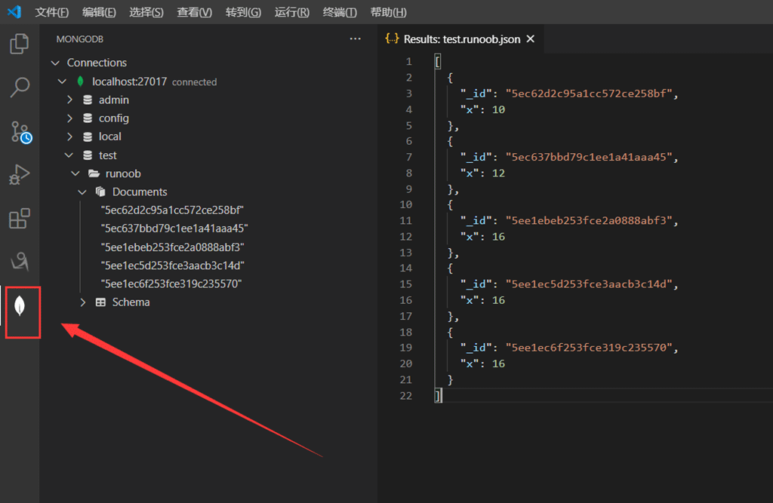This screenshot has width=773, height=503.
Task: Open the Extensions view icon
Action: (20, 219)
